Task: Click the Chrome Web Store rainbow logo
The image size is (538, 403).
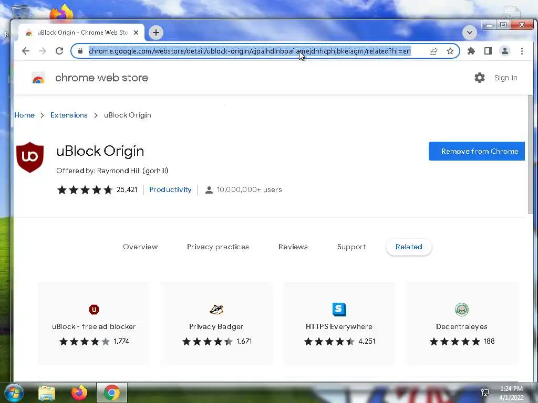Action: (x=38, y=78)
